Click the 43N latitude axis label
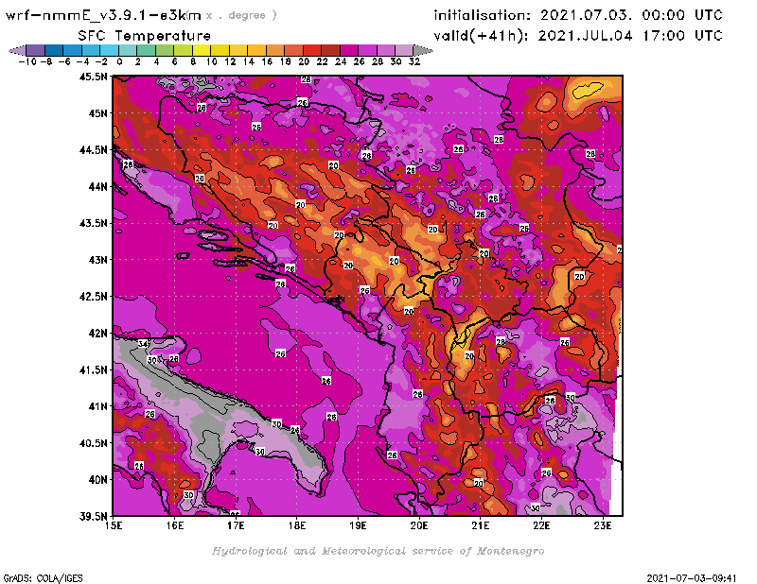 [x=98, y=260]
